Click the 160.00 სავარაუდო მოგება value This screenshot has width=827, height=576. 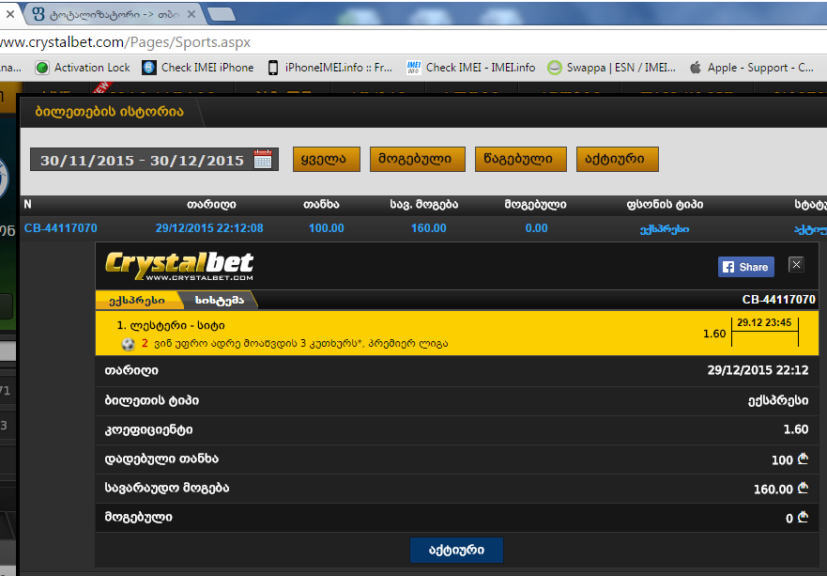coord(781,489)
